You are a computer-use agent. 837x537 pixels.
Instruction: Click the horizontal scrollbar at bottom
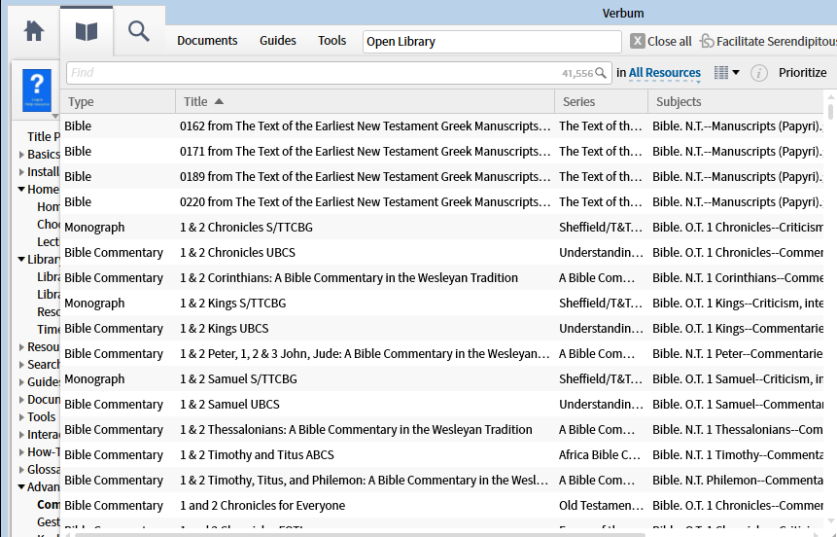coord(361,534)
